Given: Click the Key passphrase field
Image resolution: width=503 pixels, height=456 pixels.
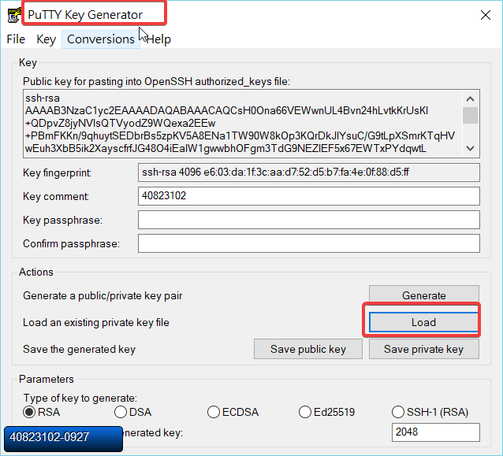Looking at the screenshot, I should (309, 220).
